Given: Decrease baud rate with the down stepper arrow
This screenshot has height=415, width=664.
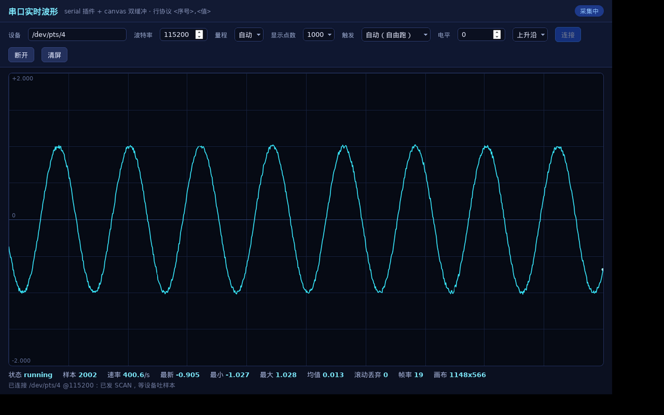Looking at the screenshot, I should 199,37.
